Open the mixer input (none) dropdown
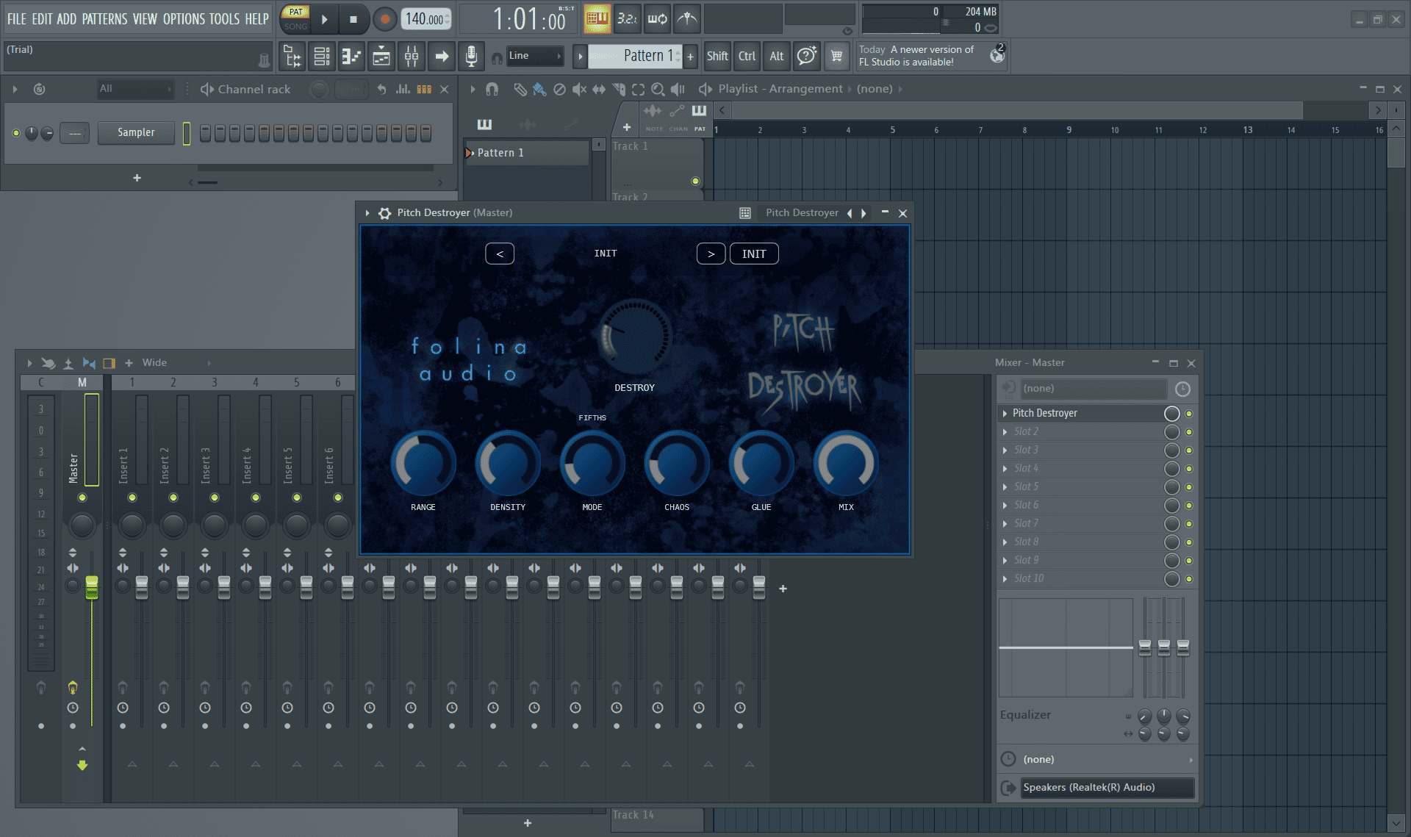The image size is (1411, 837). 1094,389
